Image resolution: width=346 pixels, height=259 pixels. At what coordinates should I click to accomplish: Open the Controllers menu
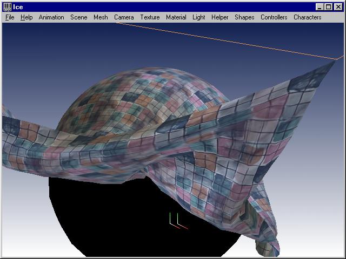(274, 17)
